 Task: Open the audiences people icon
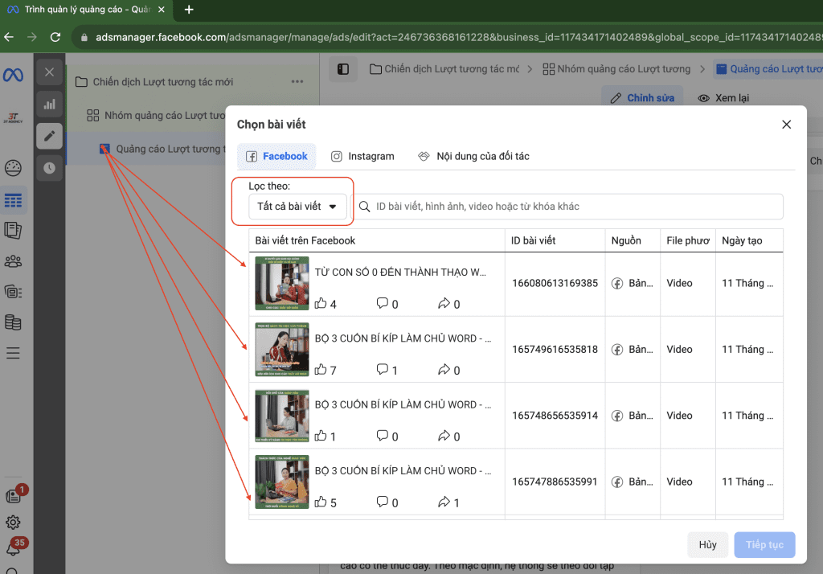13,261
